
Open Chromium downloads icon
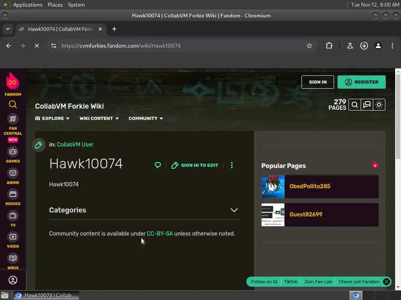coord(364,46)
